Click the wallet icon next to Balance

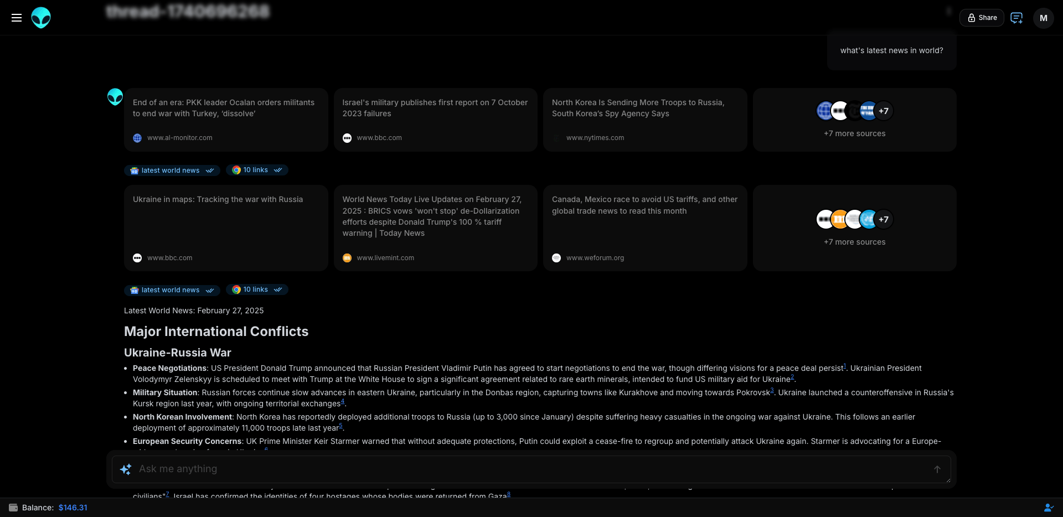tap(13, 508)
